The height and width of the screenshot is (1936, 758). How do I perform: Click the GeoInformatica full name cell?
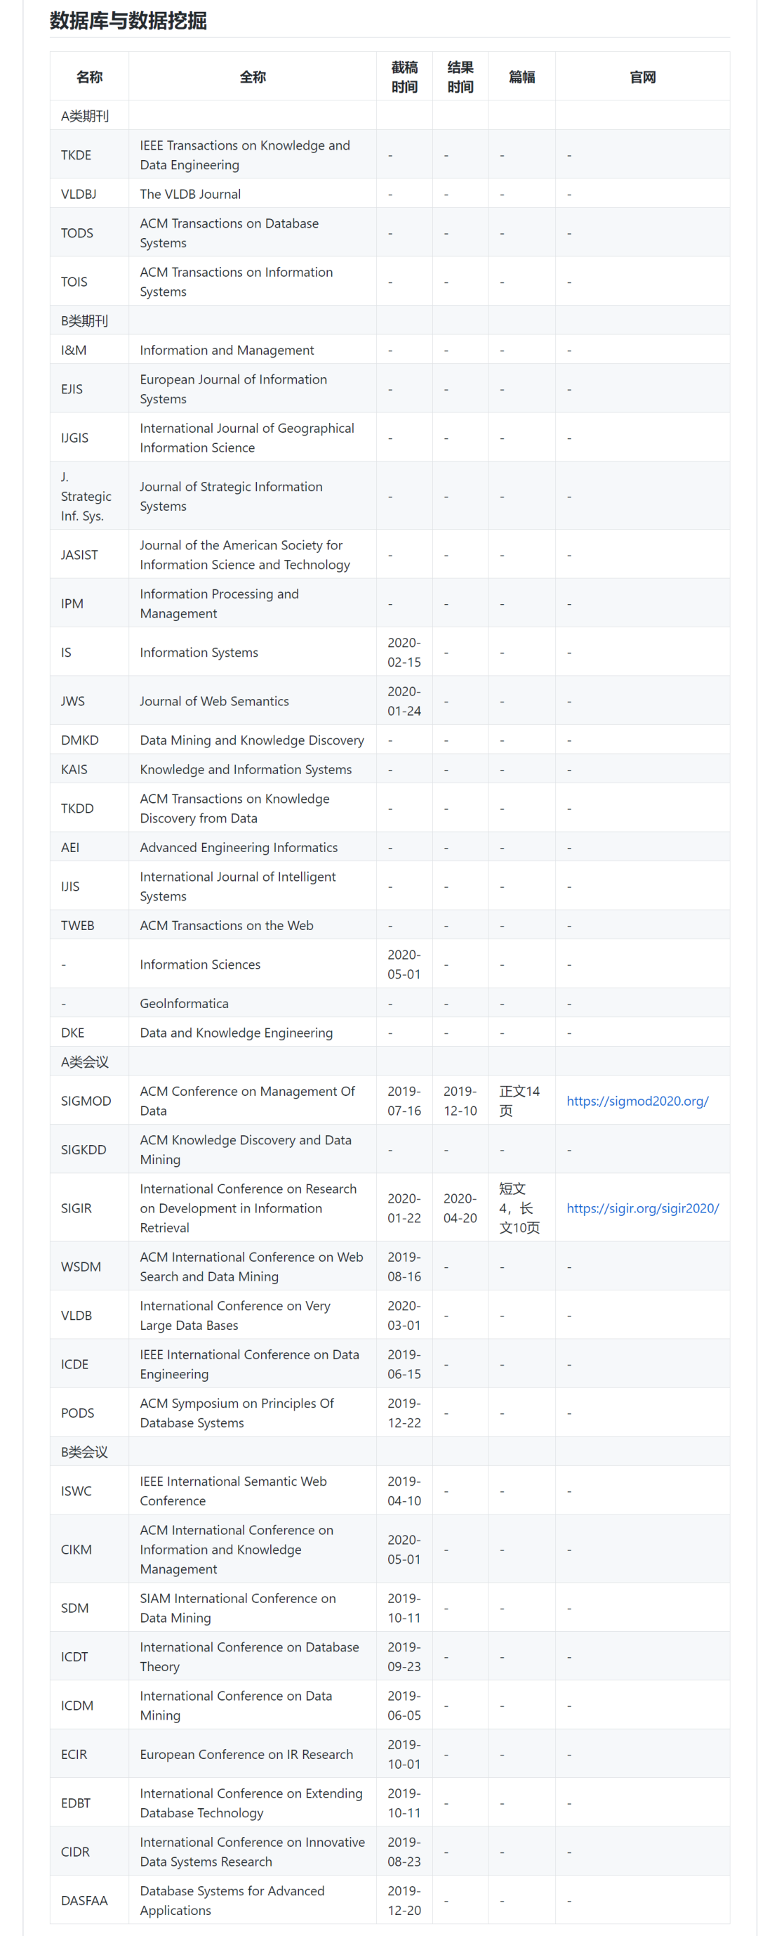point(184,1002)
